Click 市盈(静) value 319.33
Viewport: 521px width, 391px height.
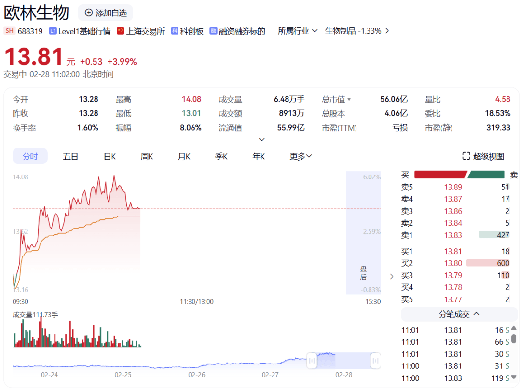(498, 128)
